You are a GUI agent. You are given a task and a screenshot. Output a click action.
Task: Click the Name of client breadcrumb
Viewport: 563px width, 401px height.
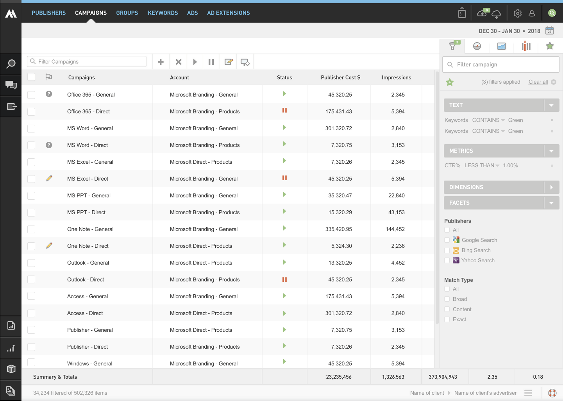[x=427, y=393]
